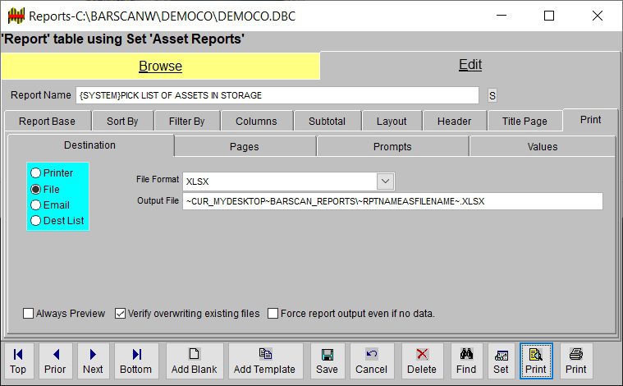Click the Barscan app icon in title bar
Viewport: 623px width, 386px height.
tap(16, 16)
